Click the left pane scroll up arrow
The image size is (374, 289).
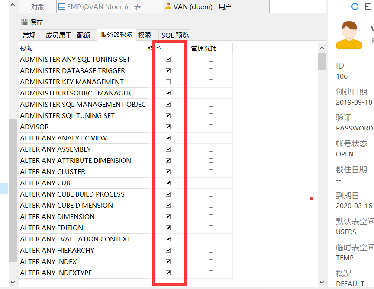point(13,4)
